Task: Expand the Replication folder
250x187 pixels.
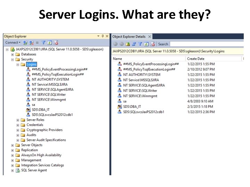Action: tap(12, 150)
